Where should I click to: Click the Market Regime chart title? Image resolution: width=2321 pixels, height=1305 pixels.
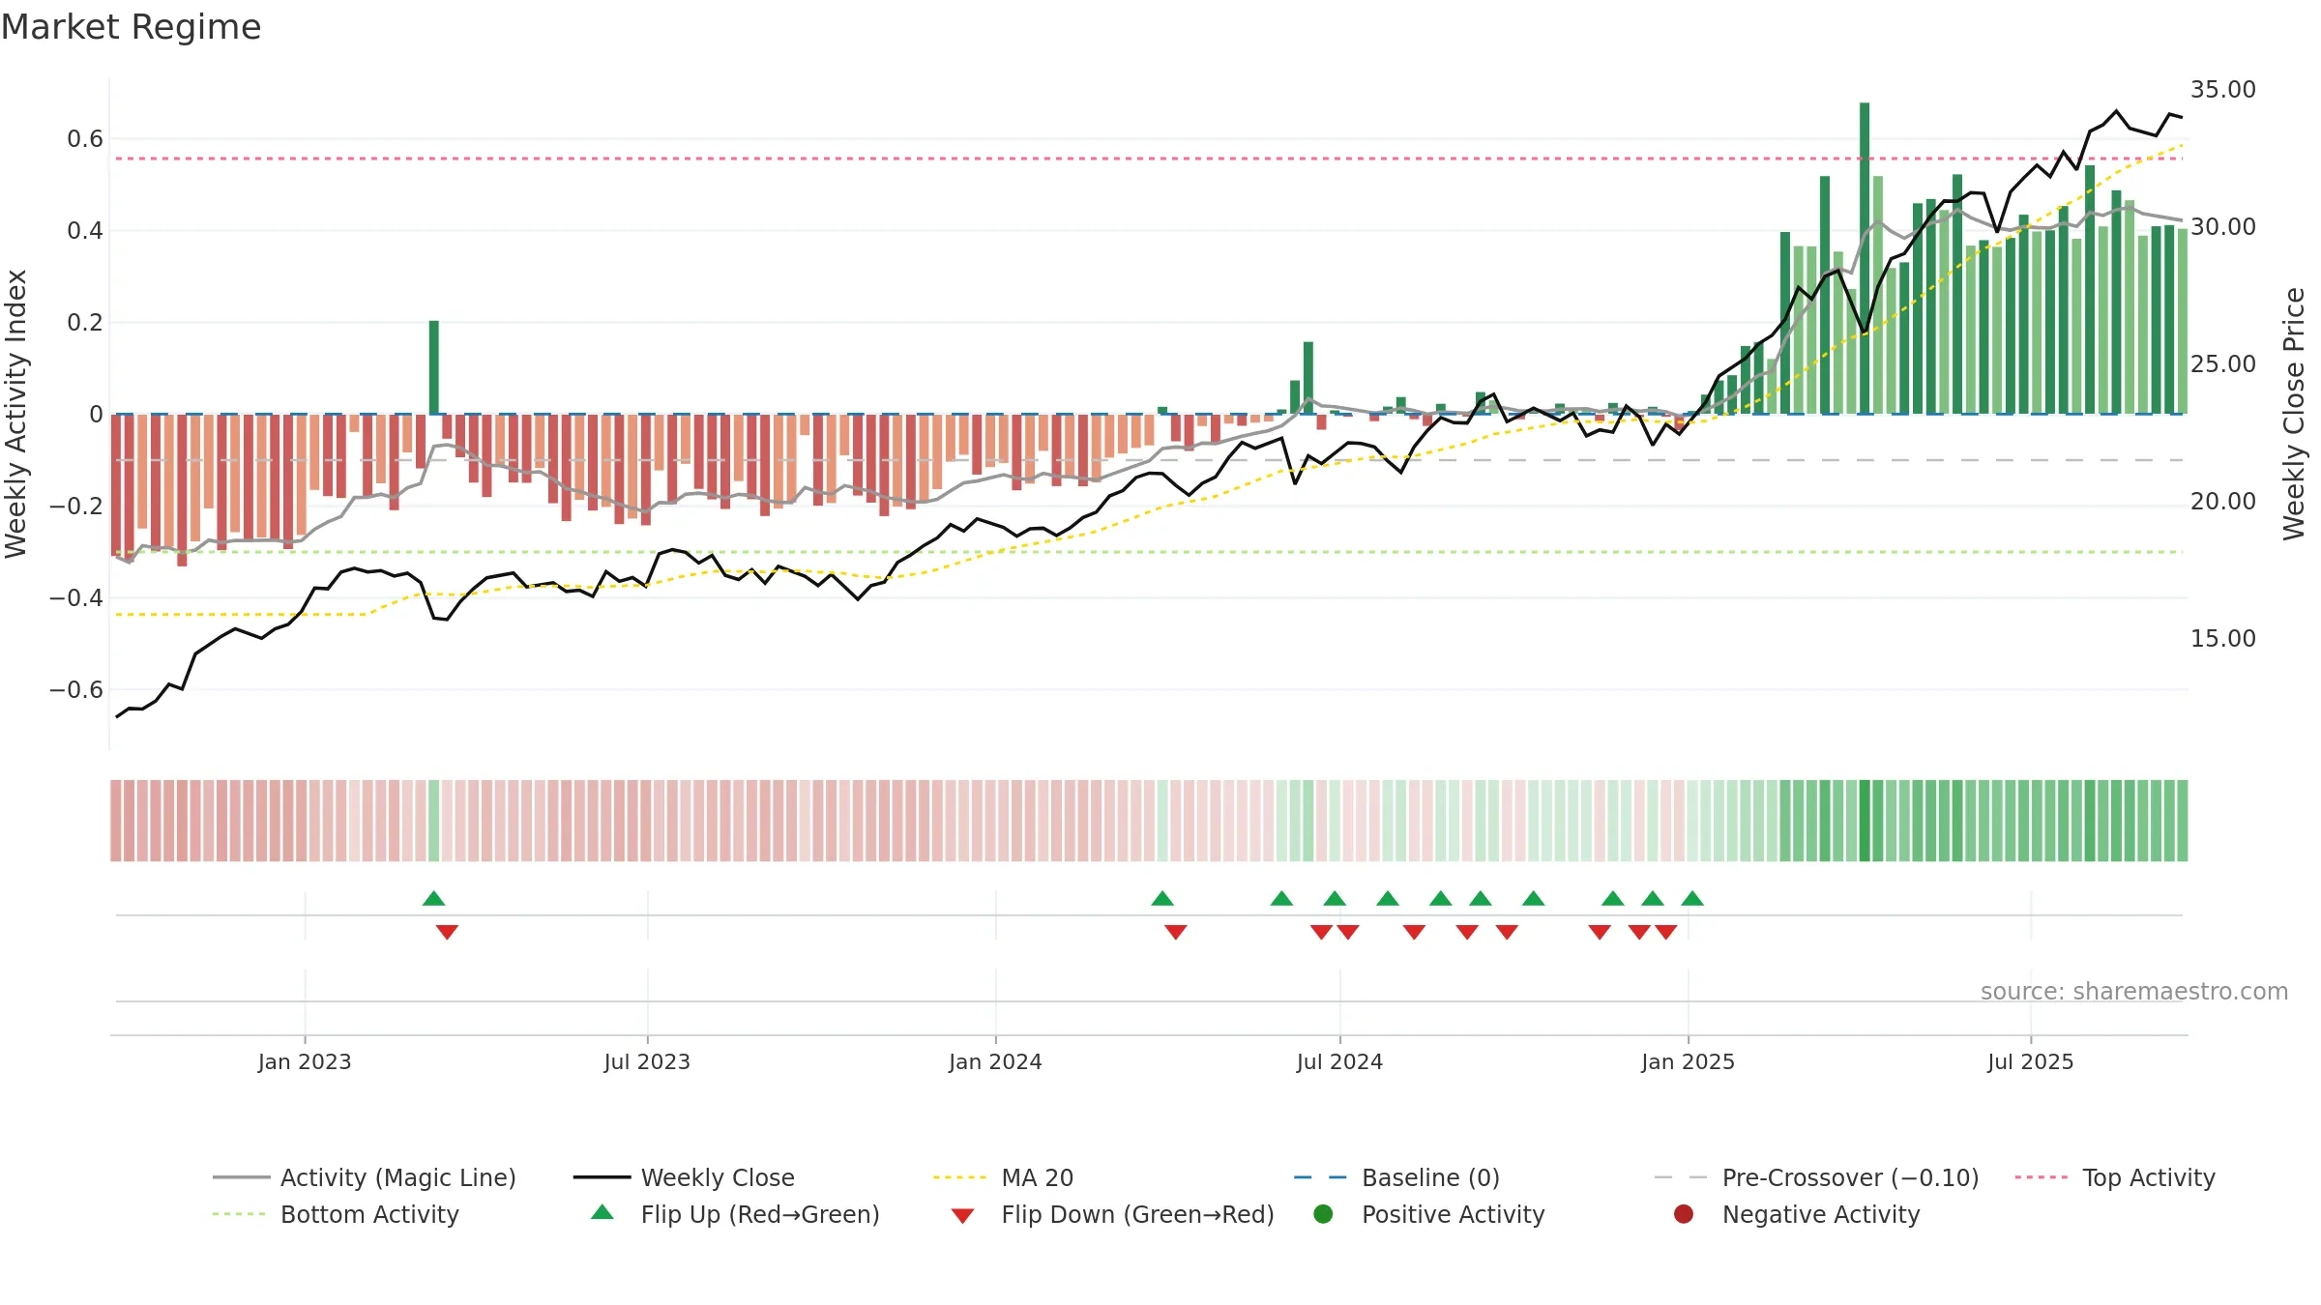131,27
